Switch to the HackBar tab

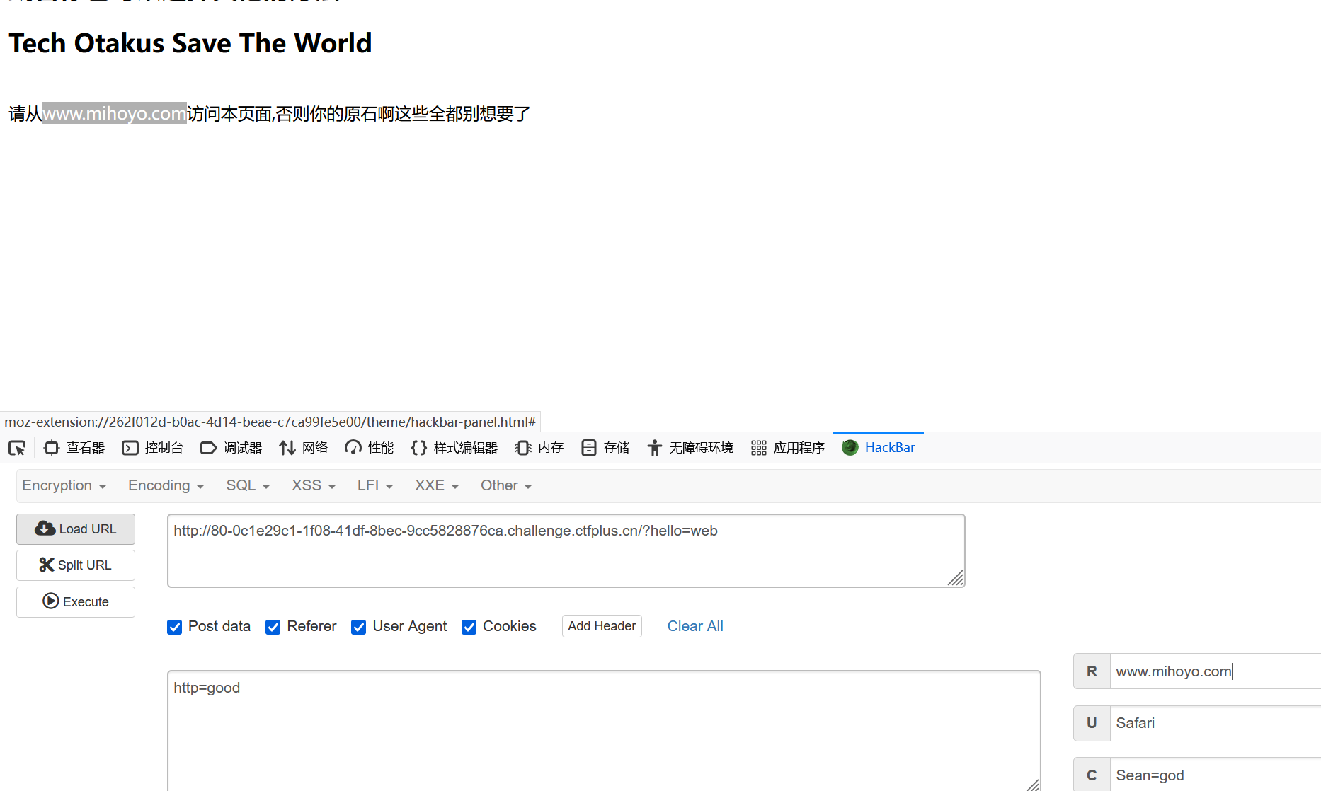pyautogui.click(x=879, y=448)
